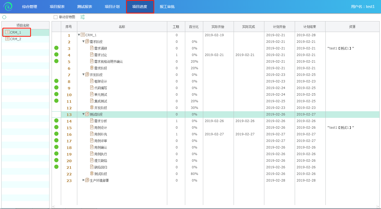Click the document icon beside 代码编写
Screen dimensions: 381x209
[92, 88]
